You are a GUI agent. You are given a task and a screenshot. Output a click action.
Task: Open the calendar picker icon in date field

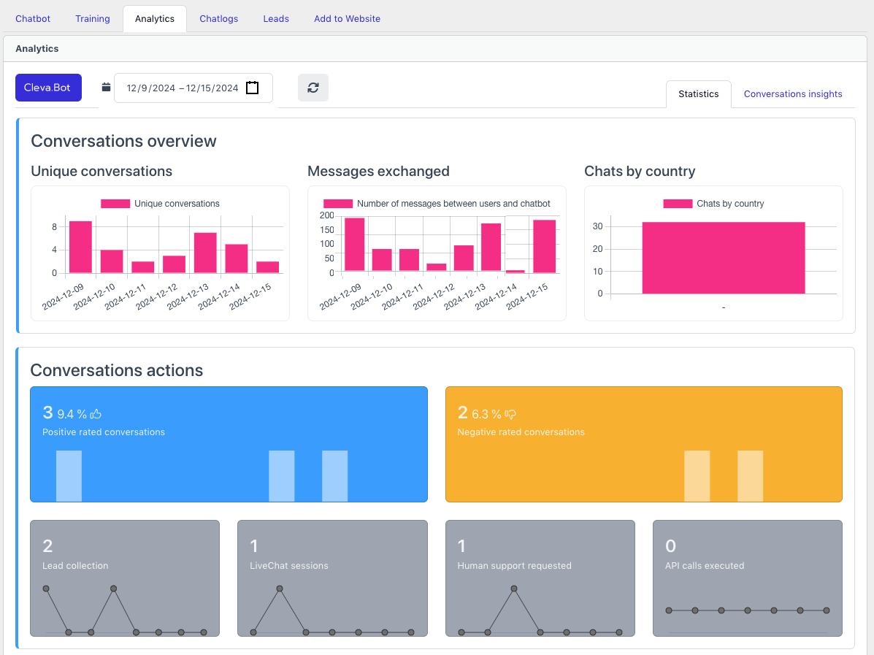[253, 88]
